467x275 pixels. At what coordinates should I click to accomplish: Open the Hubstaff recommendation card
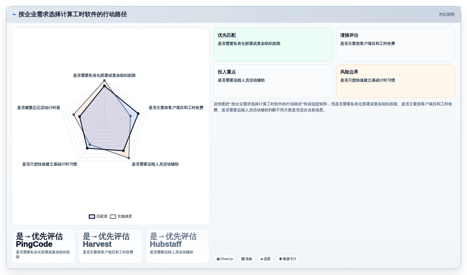pos(178,246)
